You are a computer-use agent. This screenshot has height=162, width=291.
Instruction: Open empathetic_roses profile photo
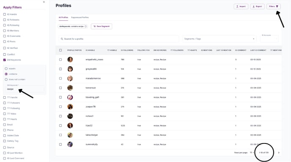(70, 59)
